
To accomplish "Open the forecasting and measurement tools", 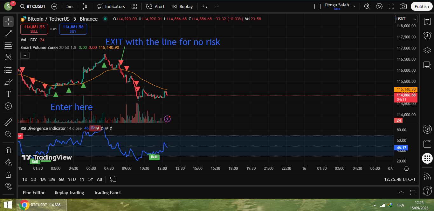I will [8, 70].
